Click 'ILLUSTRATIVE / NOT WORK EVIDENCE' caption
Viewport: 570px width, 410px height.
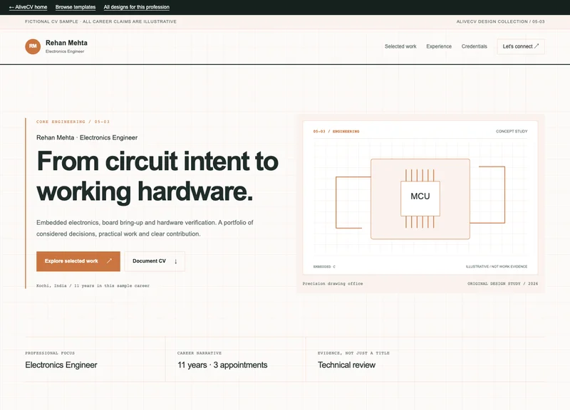point(497,266)
